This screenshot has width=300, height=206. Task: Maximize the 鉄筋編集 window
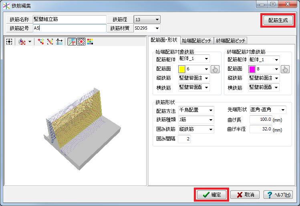coord(273,4)
